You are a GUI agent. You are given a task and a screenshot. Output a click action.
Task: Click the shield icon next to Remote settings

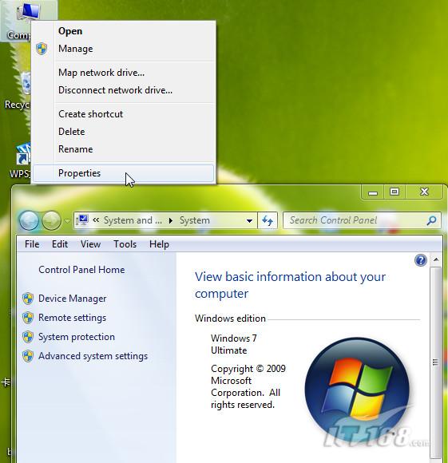(x=28, y=318)
